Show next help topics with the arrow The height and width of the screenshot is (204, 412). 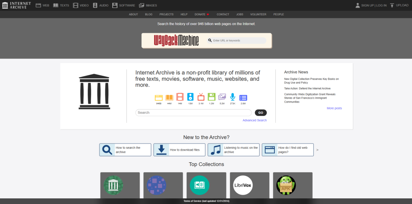pyautogui.click(x=317, y=150)
